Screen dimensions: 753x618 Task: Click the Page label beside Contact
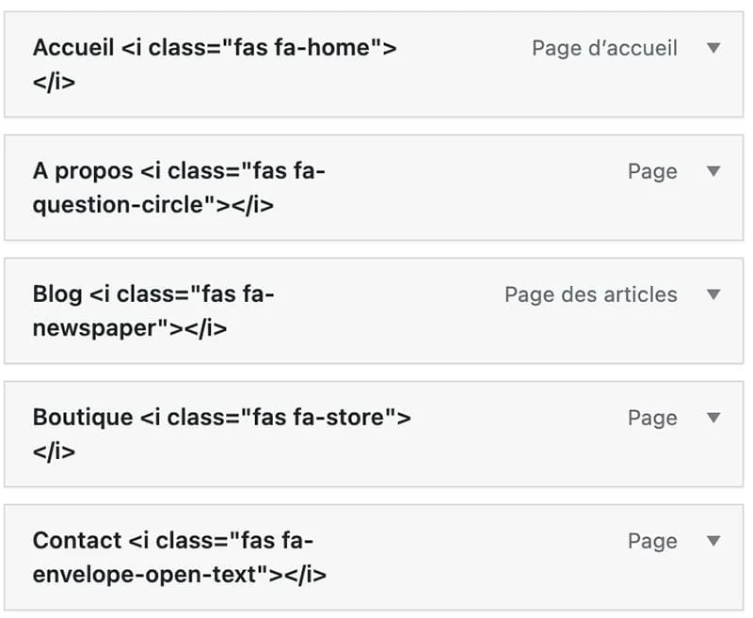[653, 541]
